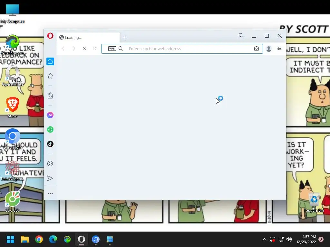This screenshot has width=330, height=247.
Task: Select Recycle Bin desktop icon
Action: tap(314, 202)
